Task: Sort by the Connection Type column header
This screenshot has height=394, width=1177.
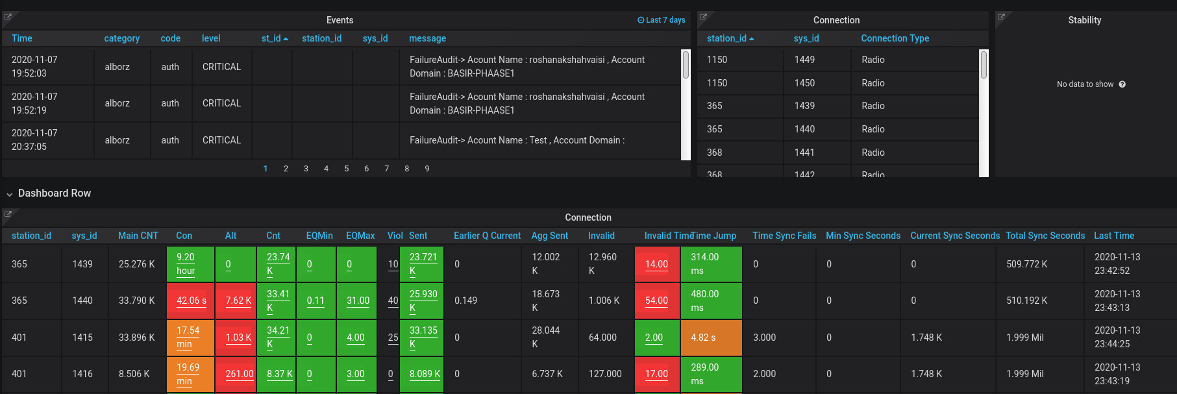Action: pos(895,38)
